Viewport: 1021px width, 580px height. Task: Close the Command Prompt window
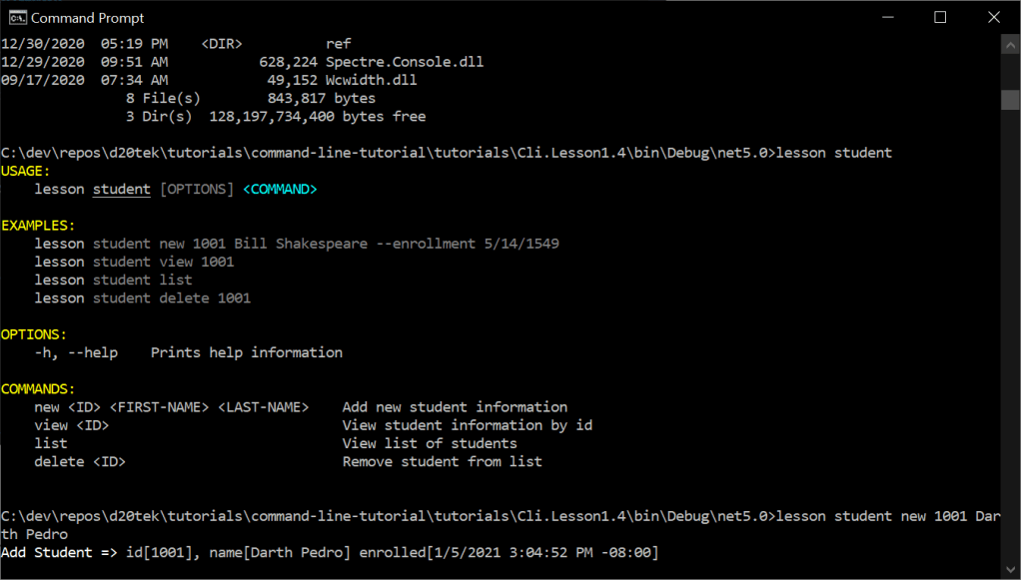[x=993, y=18]
